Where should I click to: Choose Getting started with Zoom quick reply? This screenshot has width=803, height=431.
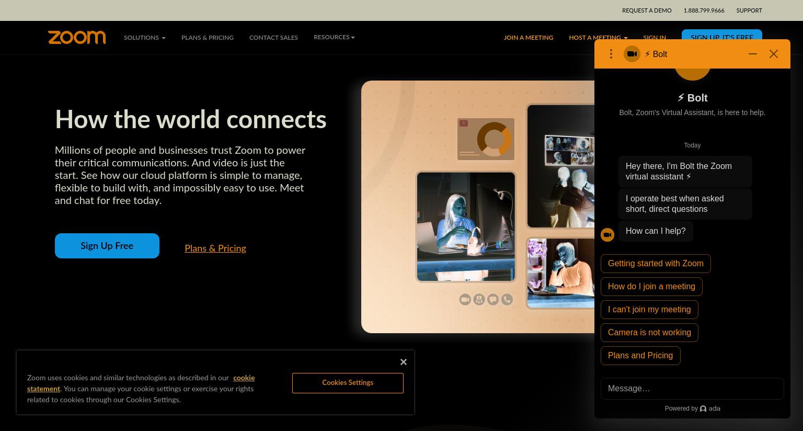click(656, 264)
